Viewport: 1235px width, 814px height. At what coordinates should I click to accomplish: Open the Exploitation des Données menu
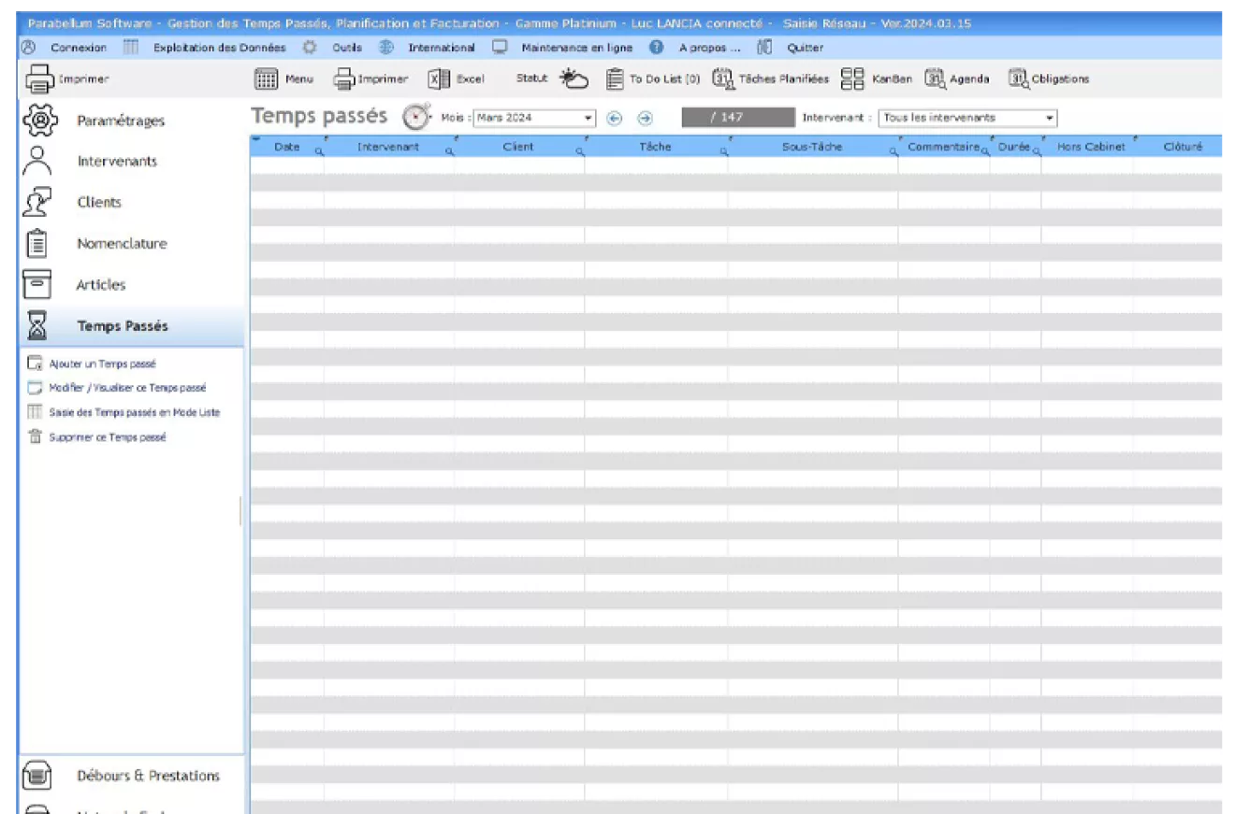[x=219, y=48]
